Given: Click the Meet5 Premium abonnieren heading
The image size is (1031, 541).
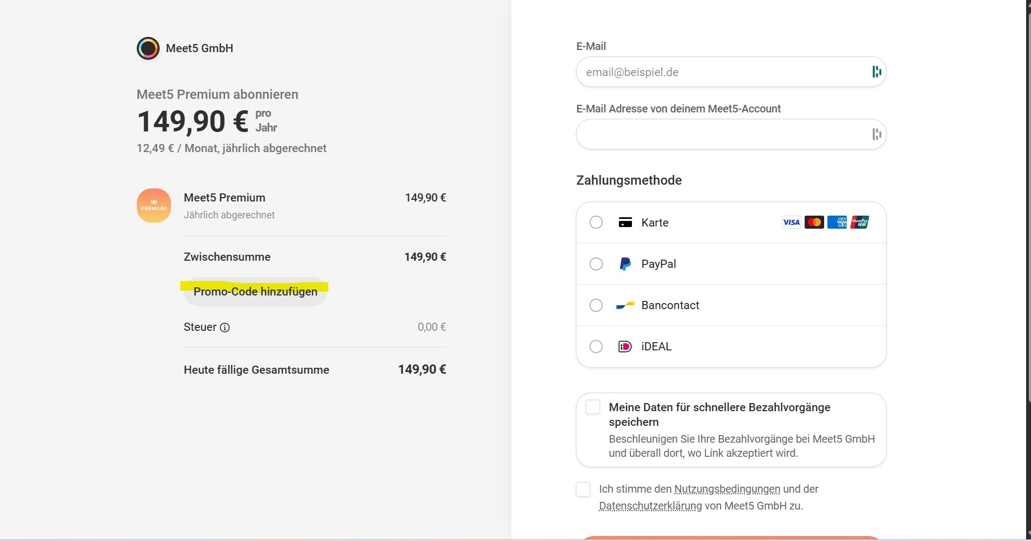Looking at the screenshot, I should 217,95.
